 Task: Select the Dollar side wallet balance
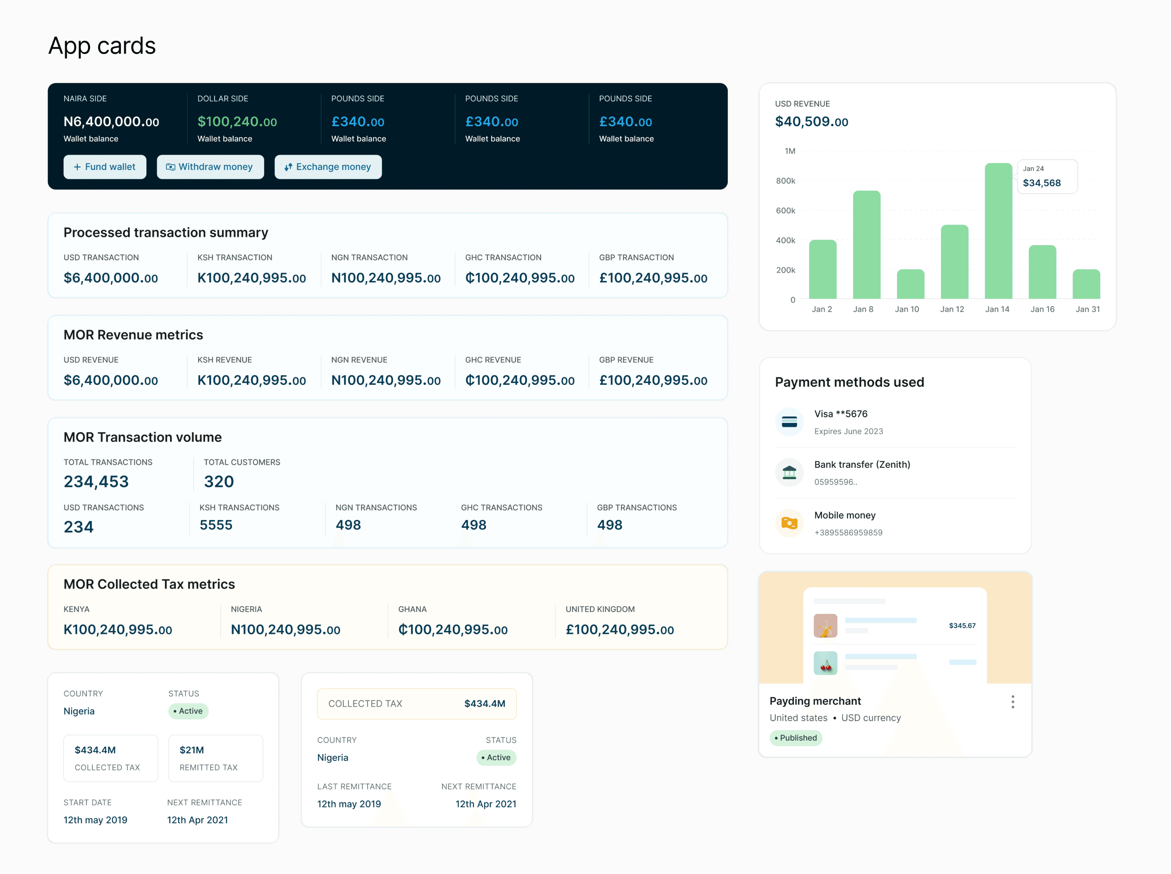tap(237, 122)
